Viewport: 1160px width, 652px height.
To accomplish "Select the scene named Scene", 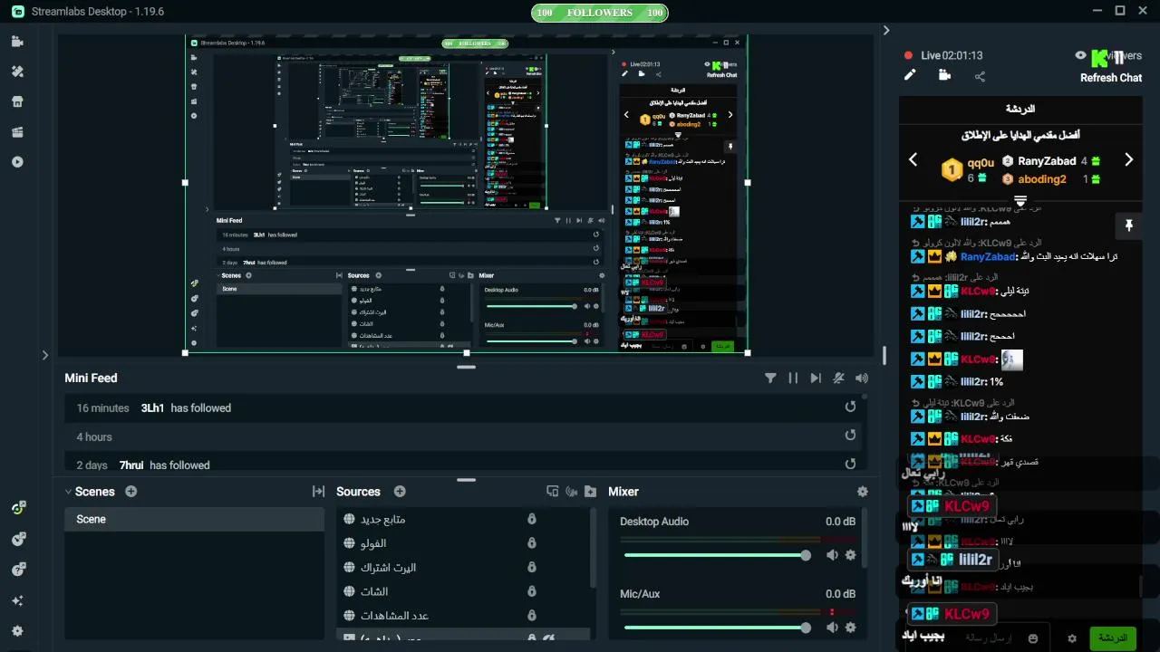I will click(194, 519).
